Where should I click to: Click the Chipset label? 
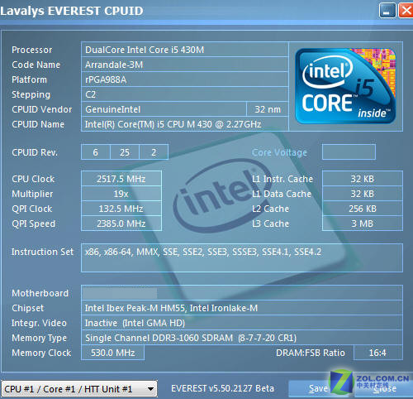(x=27, y=308)
